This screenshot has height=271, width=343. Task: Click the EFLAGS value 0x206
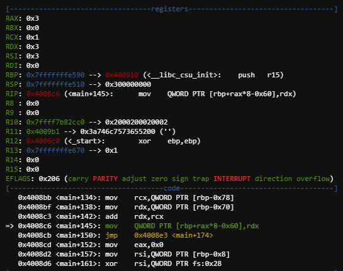(x=49, y=179)
